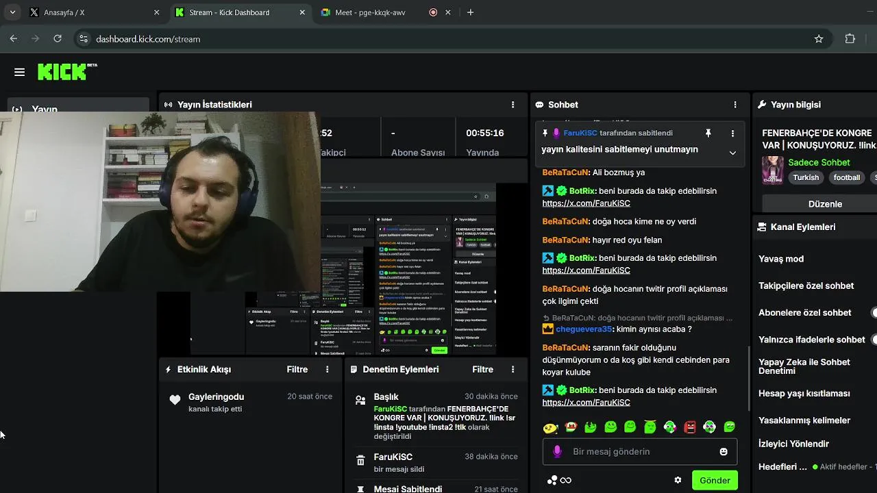Image resolution: width=877 pixels, height=493 pixels.
Task: Open Sadece Sohbet category link
Action: click(x=819, y=162)
